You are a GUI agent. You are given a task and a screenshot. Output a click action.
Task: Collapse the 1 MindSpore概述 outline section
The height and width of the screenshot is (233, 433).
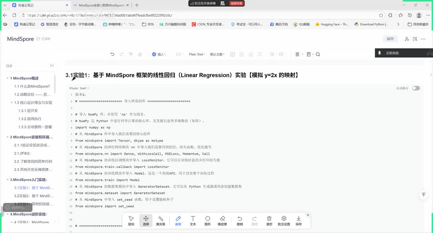[x=7, y=78]
